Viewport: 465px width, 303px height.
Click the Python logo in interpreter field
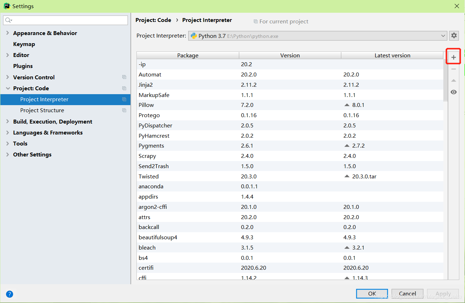pos(194,36)
